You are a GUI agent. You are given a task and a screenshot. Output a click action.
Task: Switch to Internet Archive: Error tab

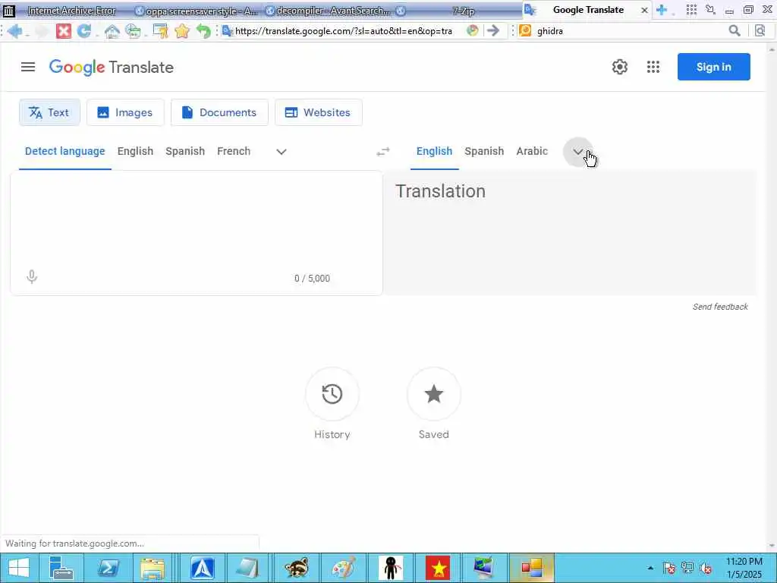[65, 10]
